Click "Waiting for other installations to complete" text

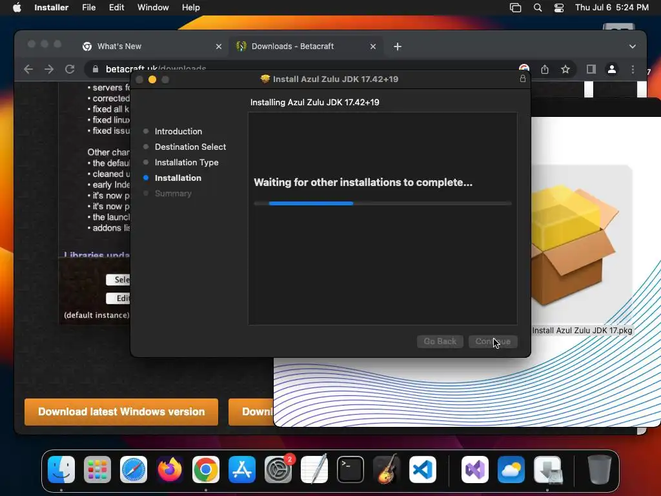point(363,182)
